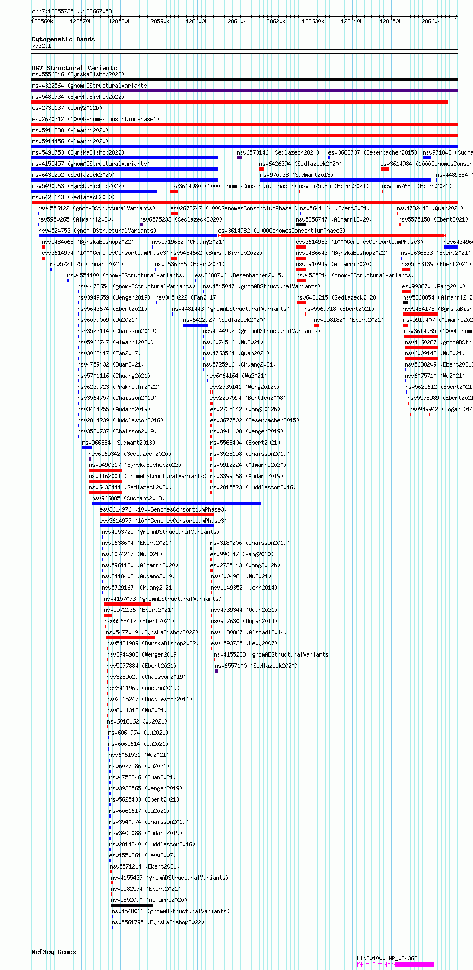Select esv1550261 (Levy2007) label
Screen dimensions: 473x970
click(x=143, y=856)
